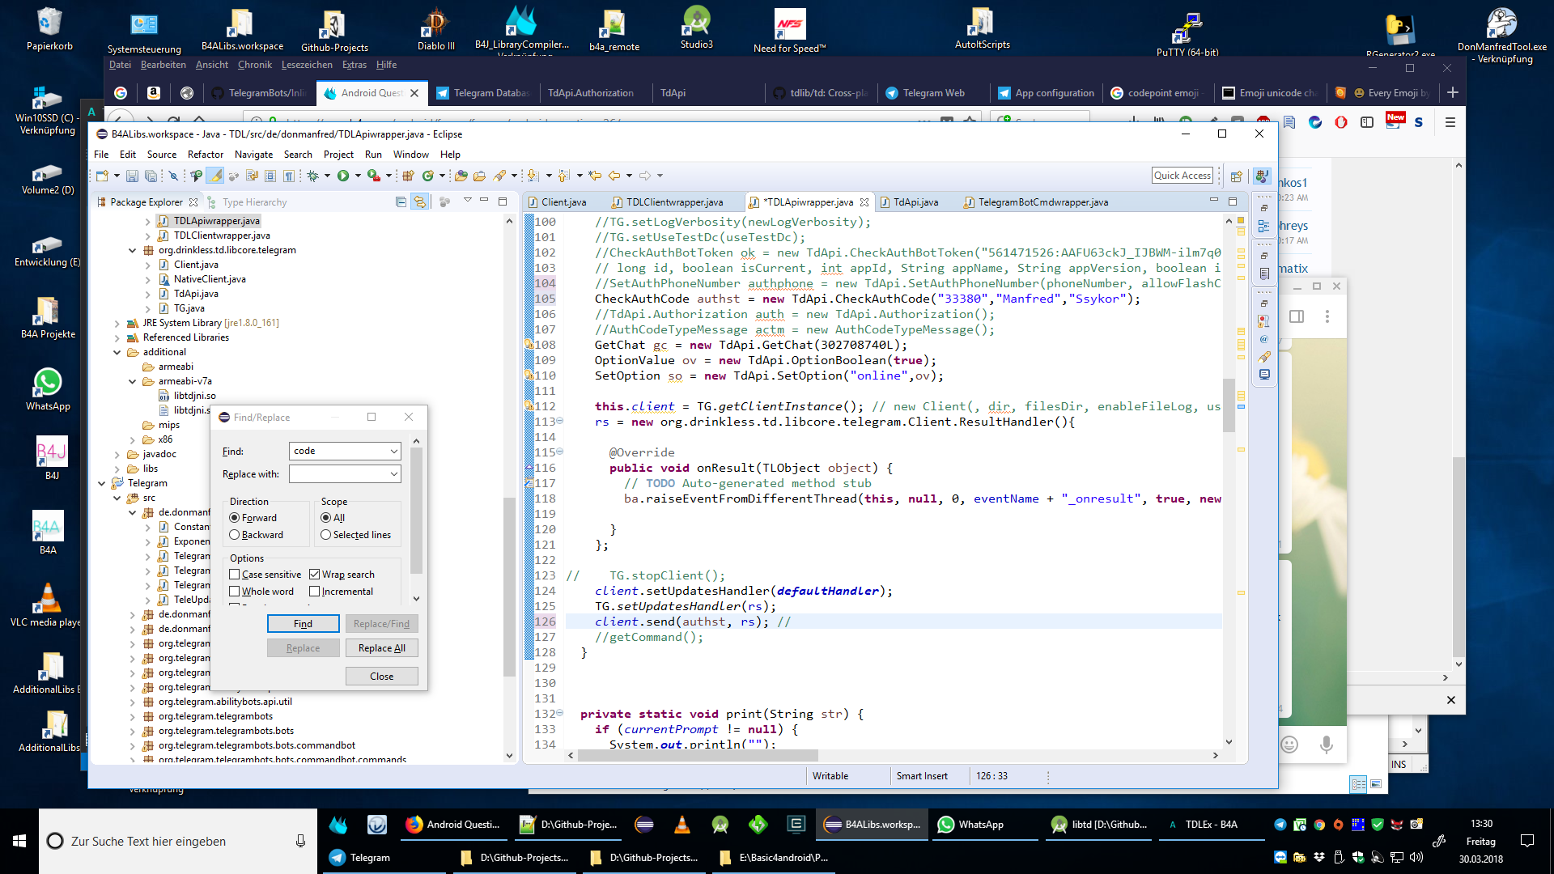
Task: Open the Refactor menu
Action: [205, 155]
